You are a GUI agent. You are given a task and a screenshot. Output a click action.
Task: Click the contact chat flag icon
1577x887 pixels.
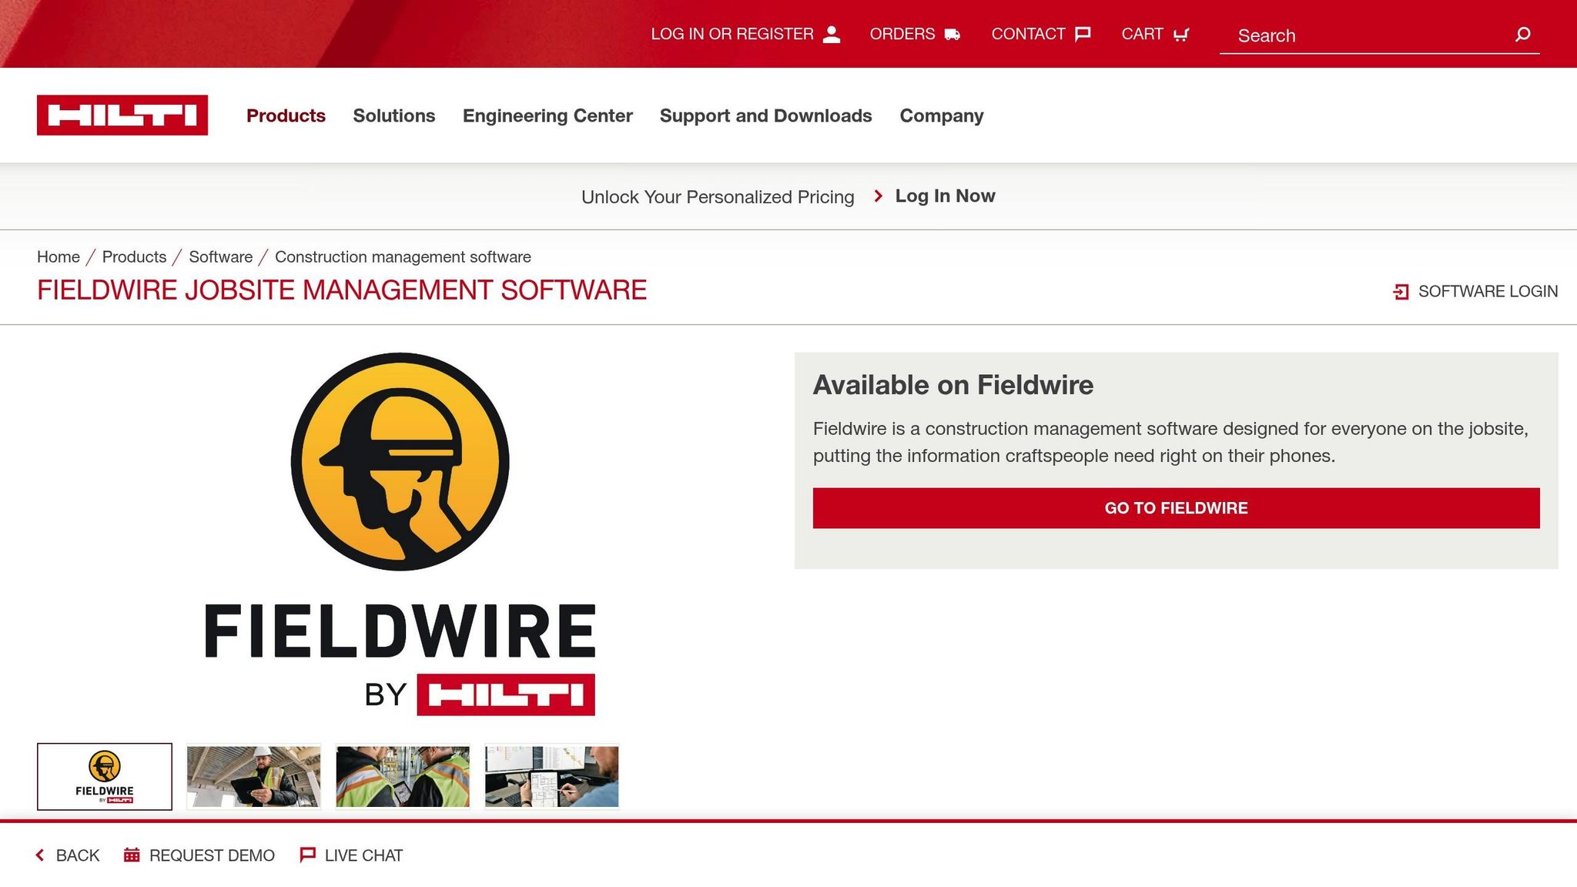[x=1083, y=34]
